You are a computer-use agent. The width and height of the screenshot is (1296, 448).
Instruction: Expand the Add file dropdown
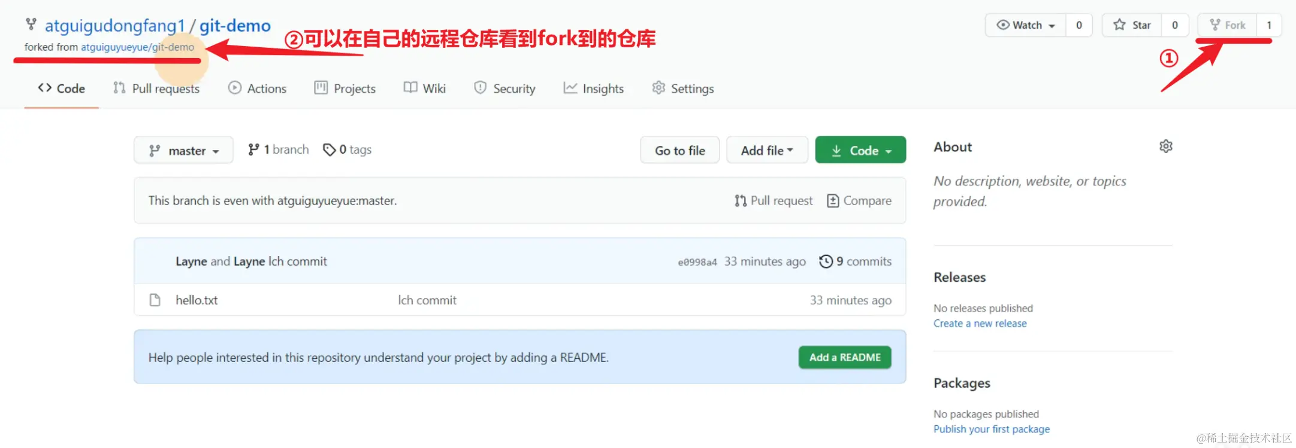pyautogui.click(x=767, y=150)
